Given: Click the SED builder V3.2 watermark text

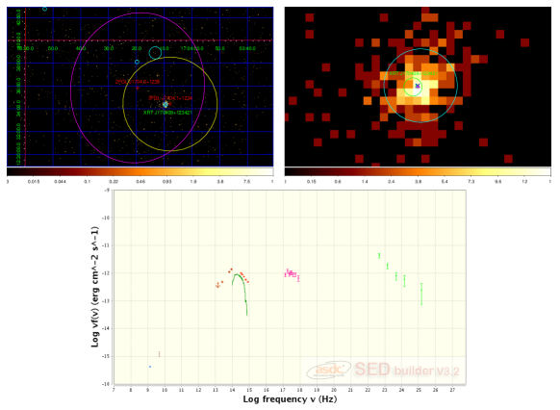Looking at the screenshot, I should pos(407,370).
